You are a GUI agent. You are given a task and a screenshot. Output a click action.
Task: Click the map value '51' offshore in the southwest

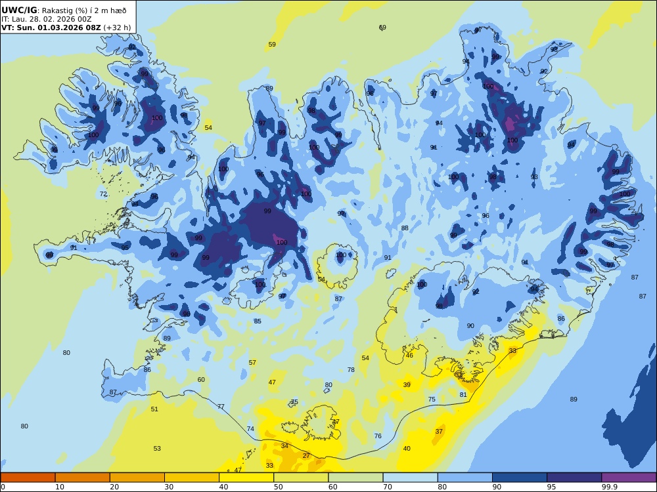tap(154, 409)
